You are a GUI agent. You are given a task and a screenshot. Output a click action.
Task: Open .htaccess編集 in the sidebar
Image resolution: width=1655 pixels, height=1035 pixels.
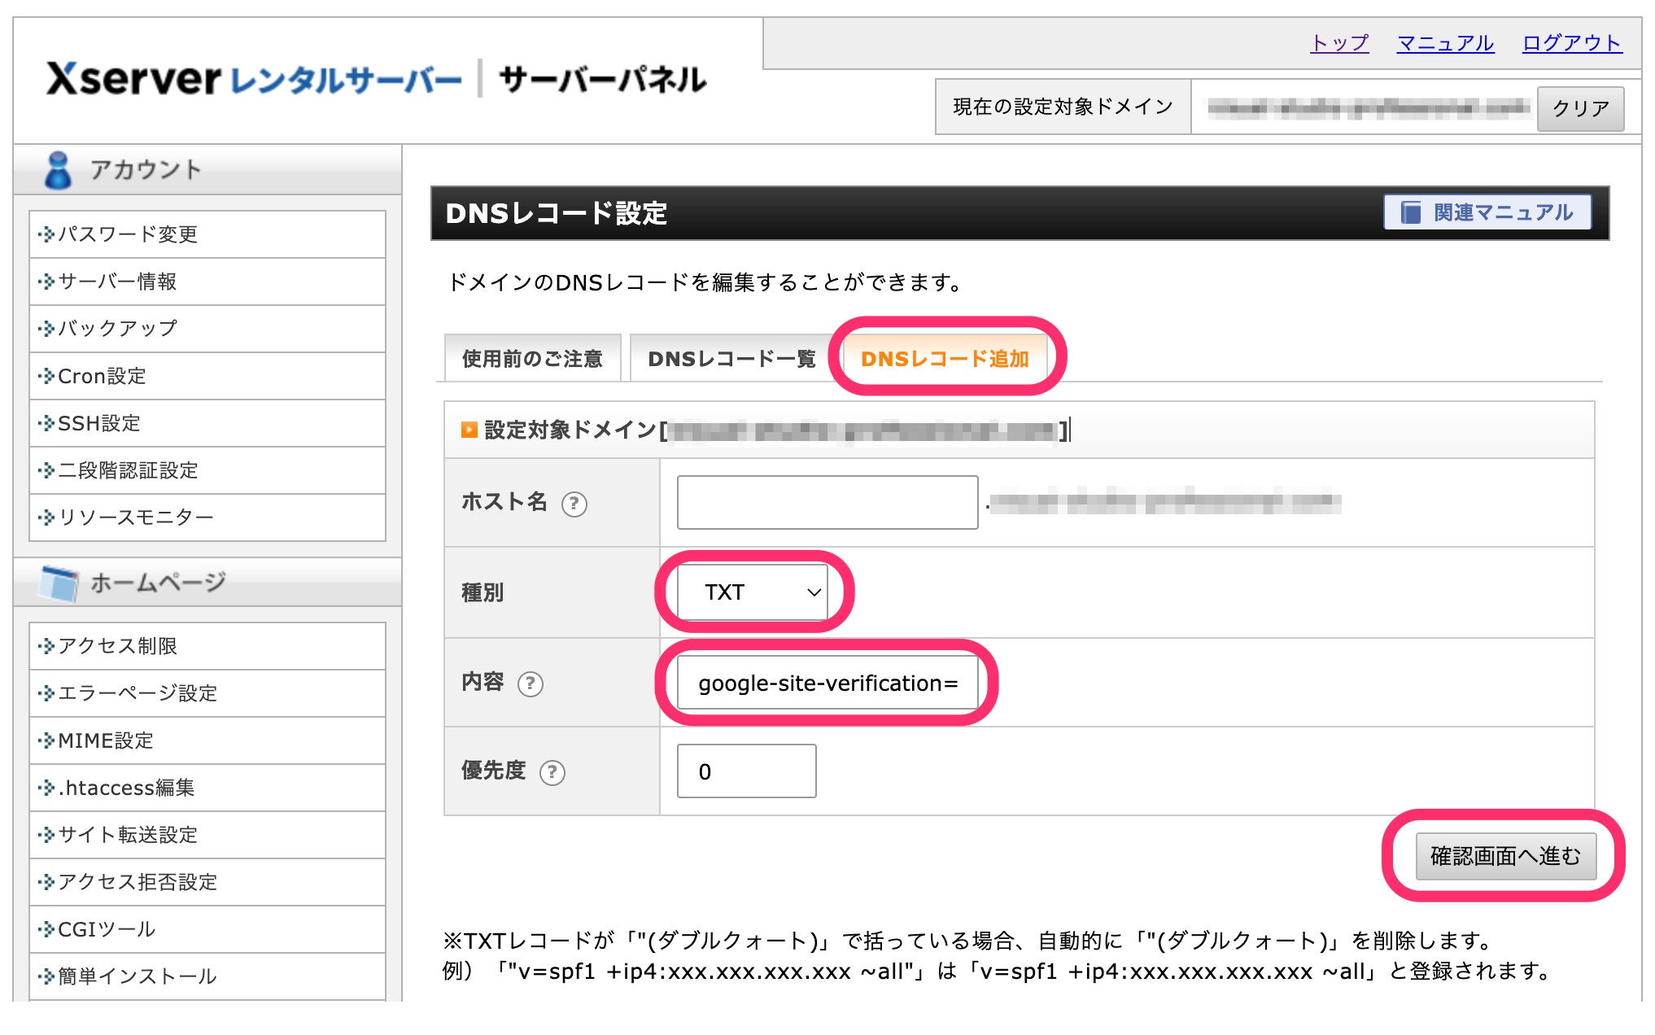[126, 788]
